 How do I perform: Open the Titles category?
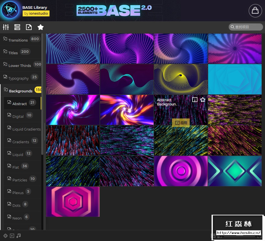(x=21, y=52)
